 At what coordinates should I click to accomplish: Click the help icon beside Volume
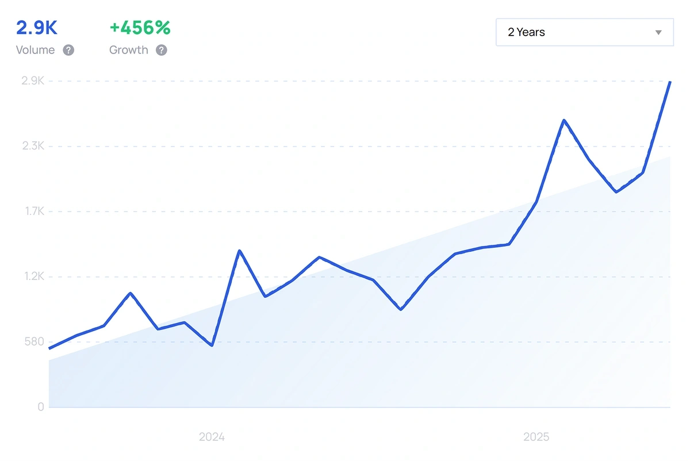click(68, 50)
